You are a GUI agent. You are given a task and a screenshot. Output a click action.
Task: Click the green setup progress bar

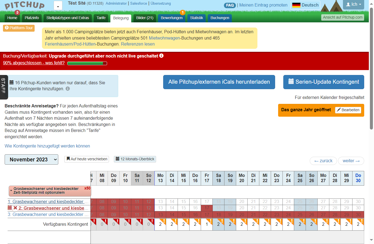pyautogui.click(x=87, y=63)
